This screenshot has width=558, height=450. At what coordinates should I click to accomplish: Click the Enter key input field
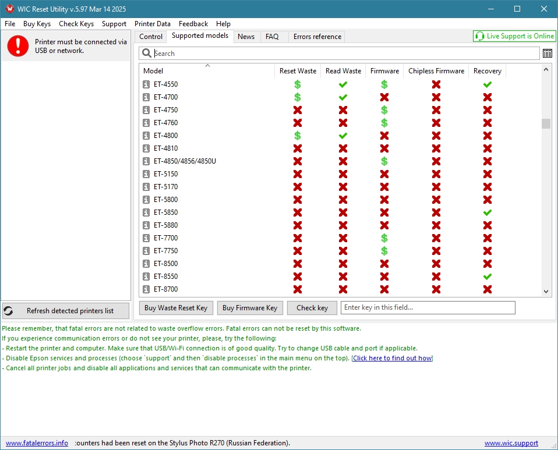428,307
